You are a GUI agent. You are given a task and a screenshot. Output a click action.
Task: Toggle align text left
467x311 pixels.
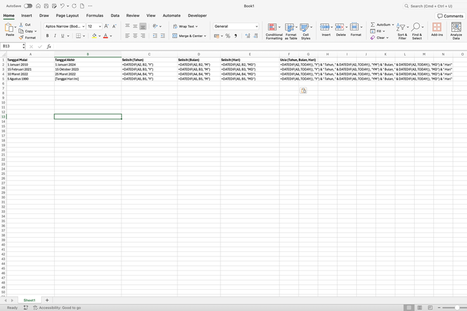point(128,35)
